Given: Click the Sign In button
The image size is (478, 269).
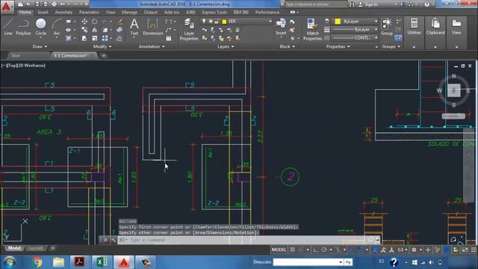Looking at the screenshot, I should point(370,4).
